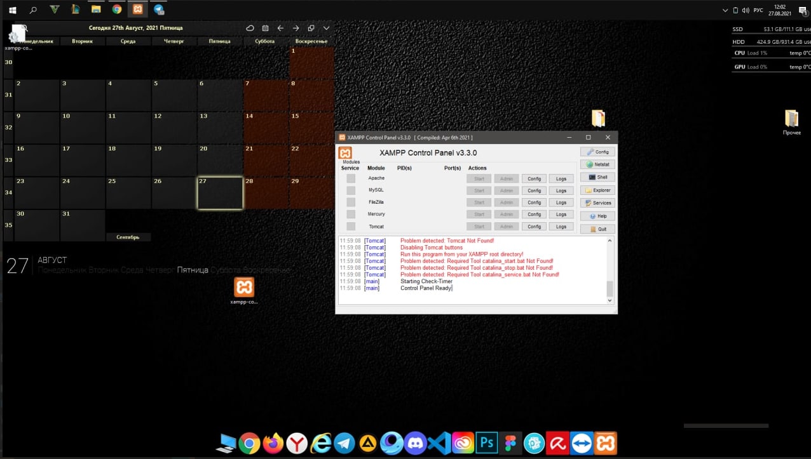Open the XAMPP global Config wrench button
Viewport: 811px width, 459px height.
click(597, 152)
